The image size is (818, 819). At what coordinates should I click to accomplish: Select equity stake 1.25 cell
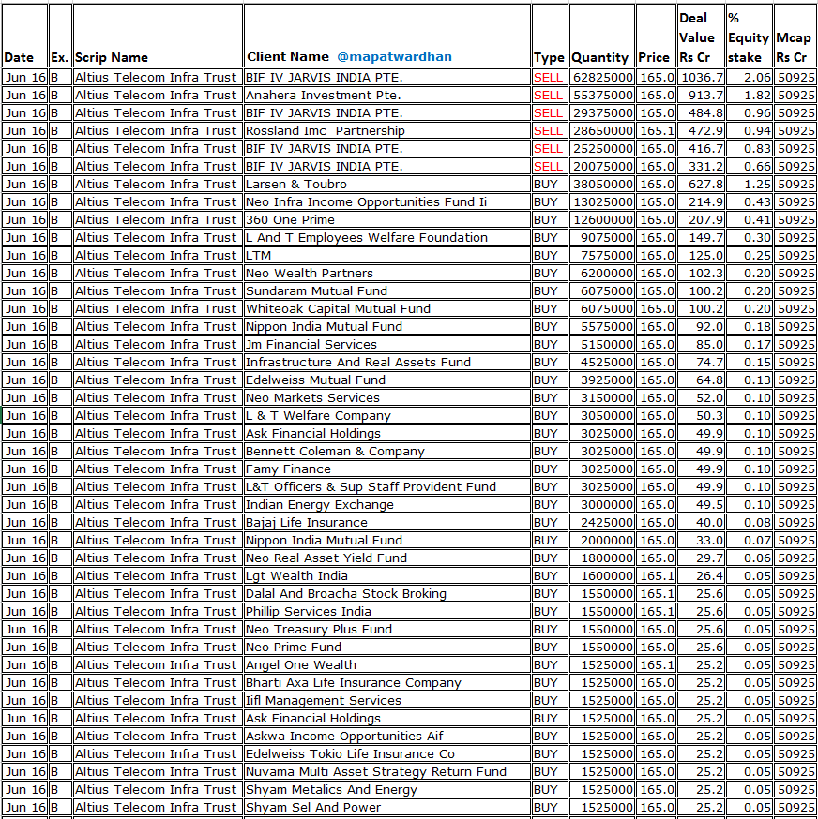[x=749, y=184]
